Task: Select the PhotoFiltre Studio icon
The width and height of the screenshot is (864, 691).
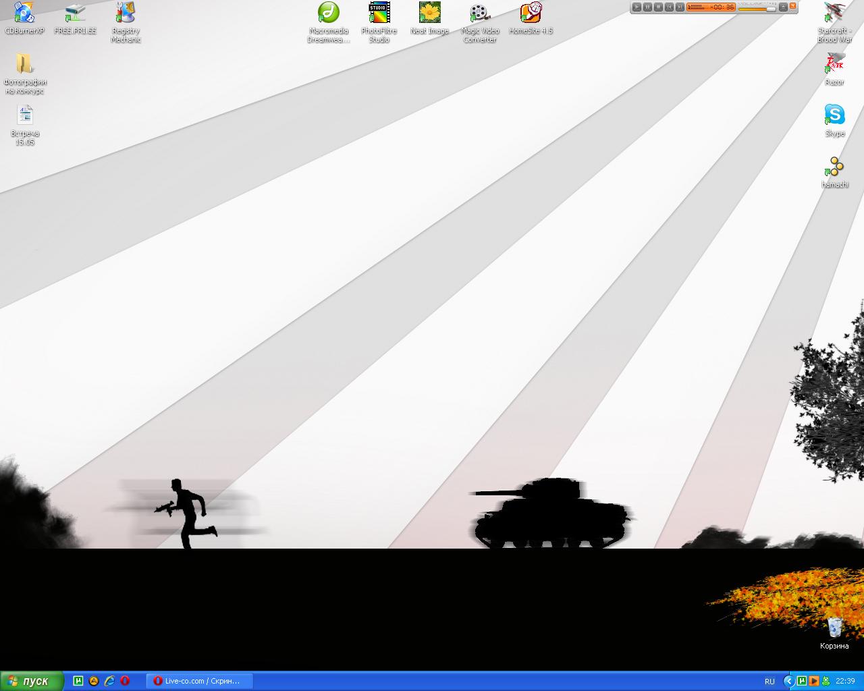Action: [379, 13]
